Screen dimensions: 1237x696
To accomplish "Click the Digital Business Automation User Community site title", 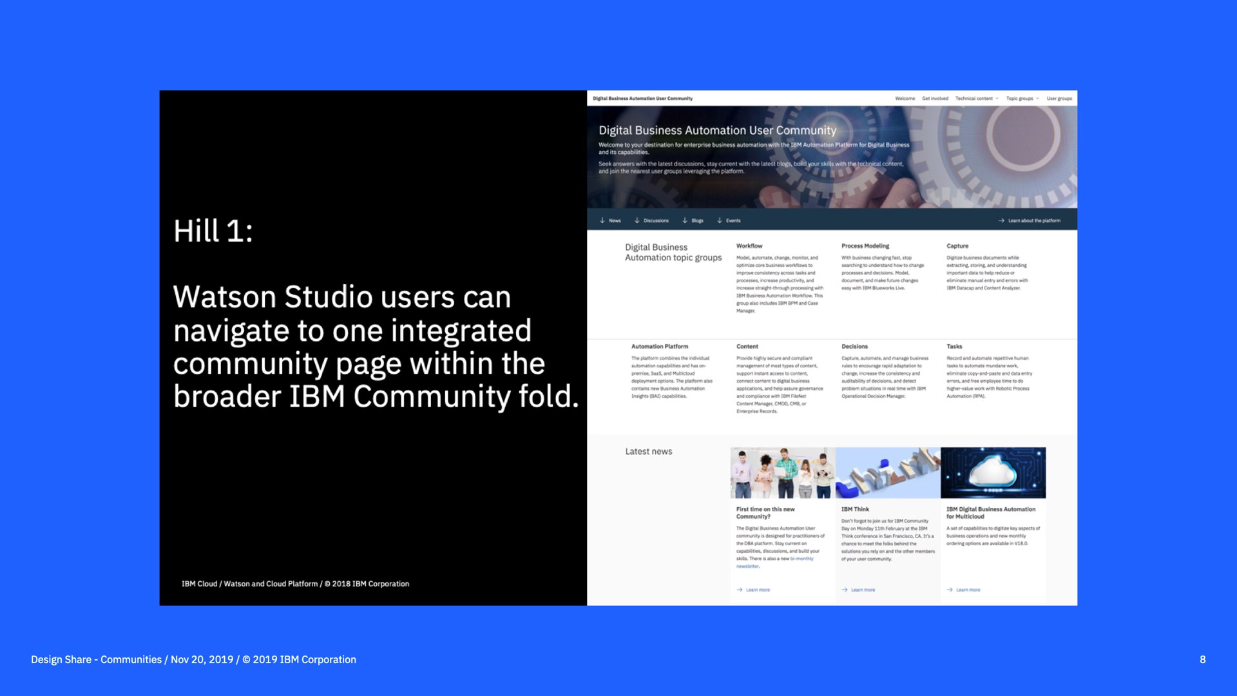I will coord(642,99).
